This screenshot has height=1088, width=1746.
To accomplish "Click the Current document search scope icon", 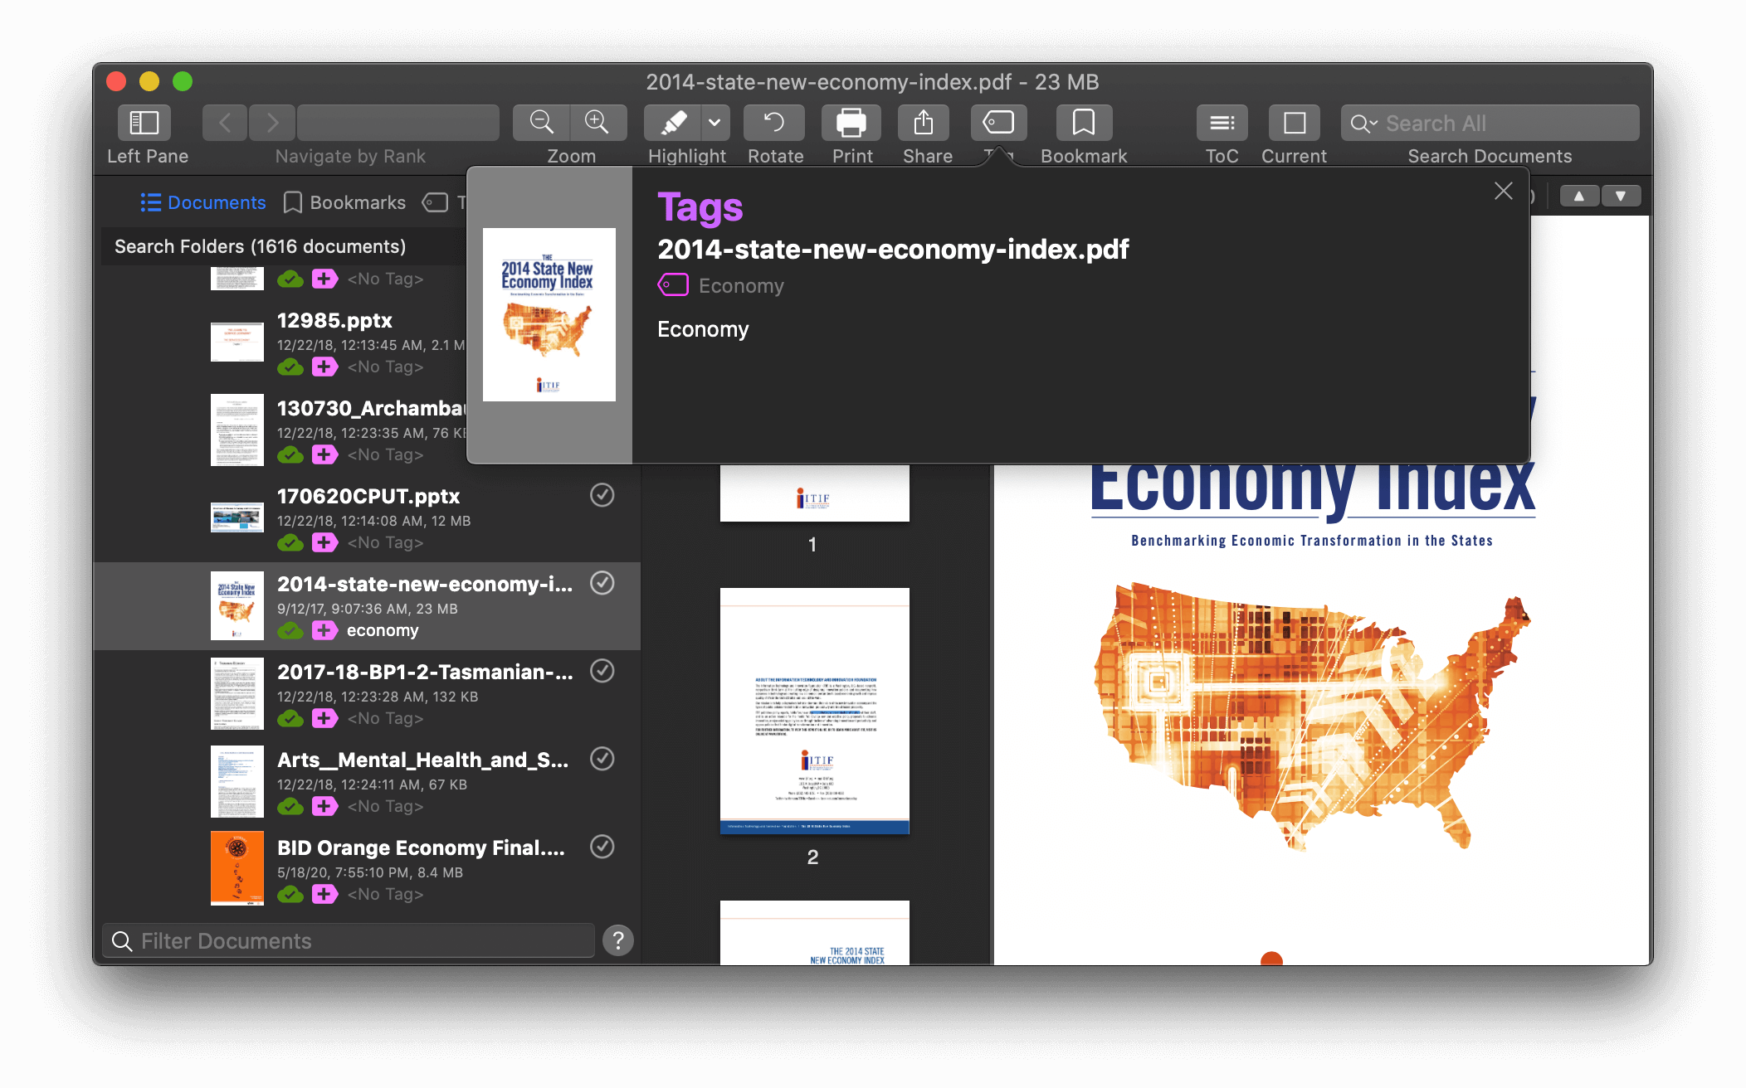I will [1295, 123].
